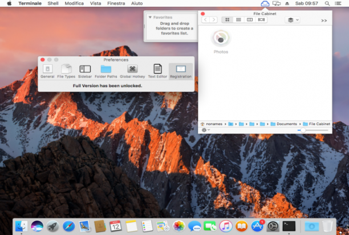
Task: Open the Finestra menu
Action: pyautogui.click(x=116, y=3)
